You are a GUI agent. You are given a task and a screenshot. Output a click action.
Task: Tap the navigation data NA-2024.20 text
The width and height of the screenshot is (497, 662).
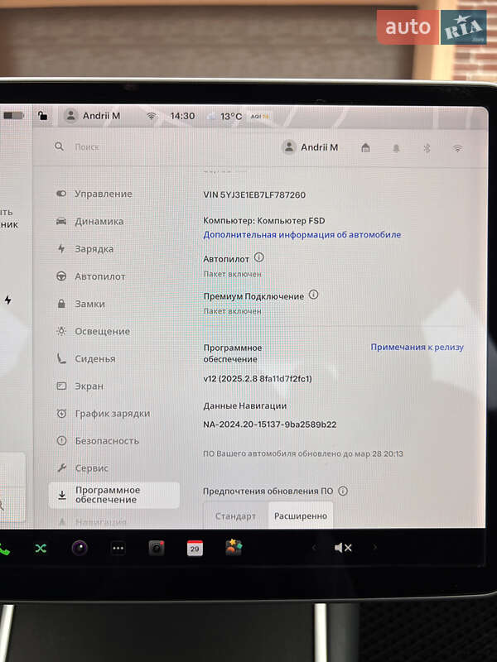[270, 425]
